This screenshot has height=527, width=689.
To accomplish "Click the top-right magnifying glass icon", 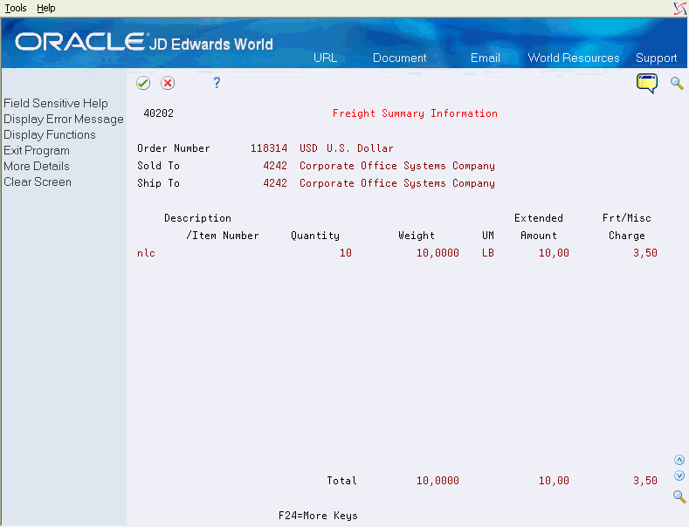I will click(x=677, y=83).
